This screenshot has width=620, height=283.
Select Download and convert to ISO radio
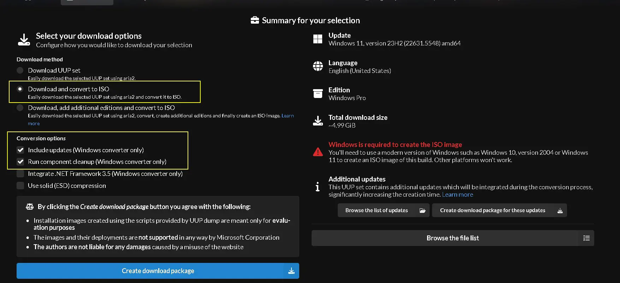20,89
